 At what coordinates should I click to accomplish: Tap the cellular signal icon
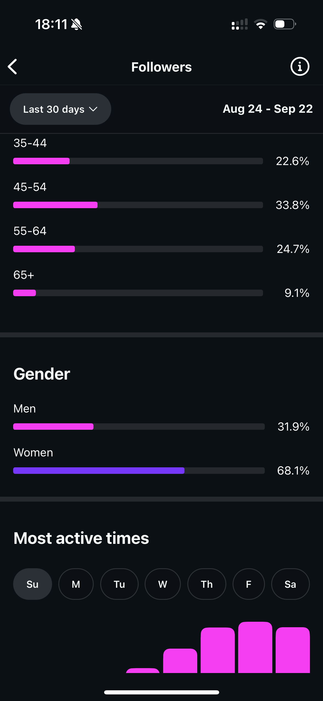(x=239, y=24)
